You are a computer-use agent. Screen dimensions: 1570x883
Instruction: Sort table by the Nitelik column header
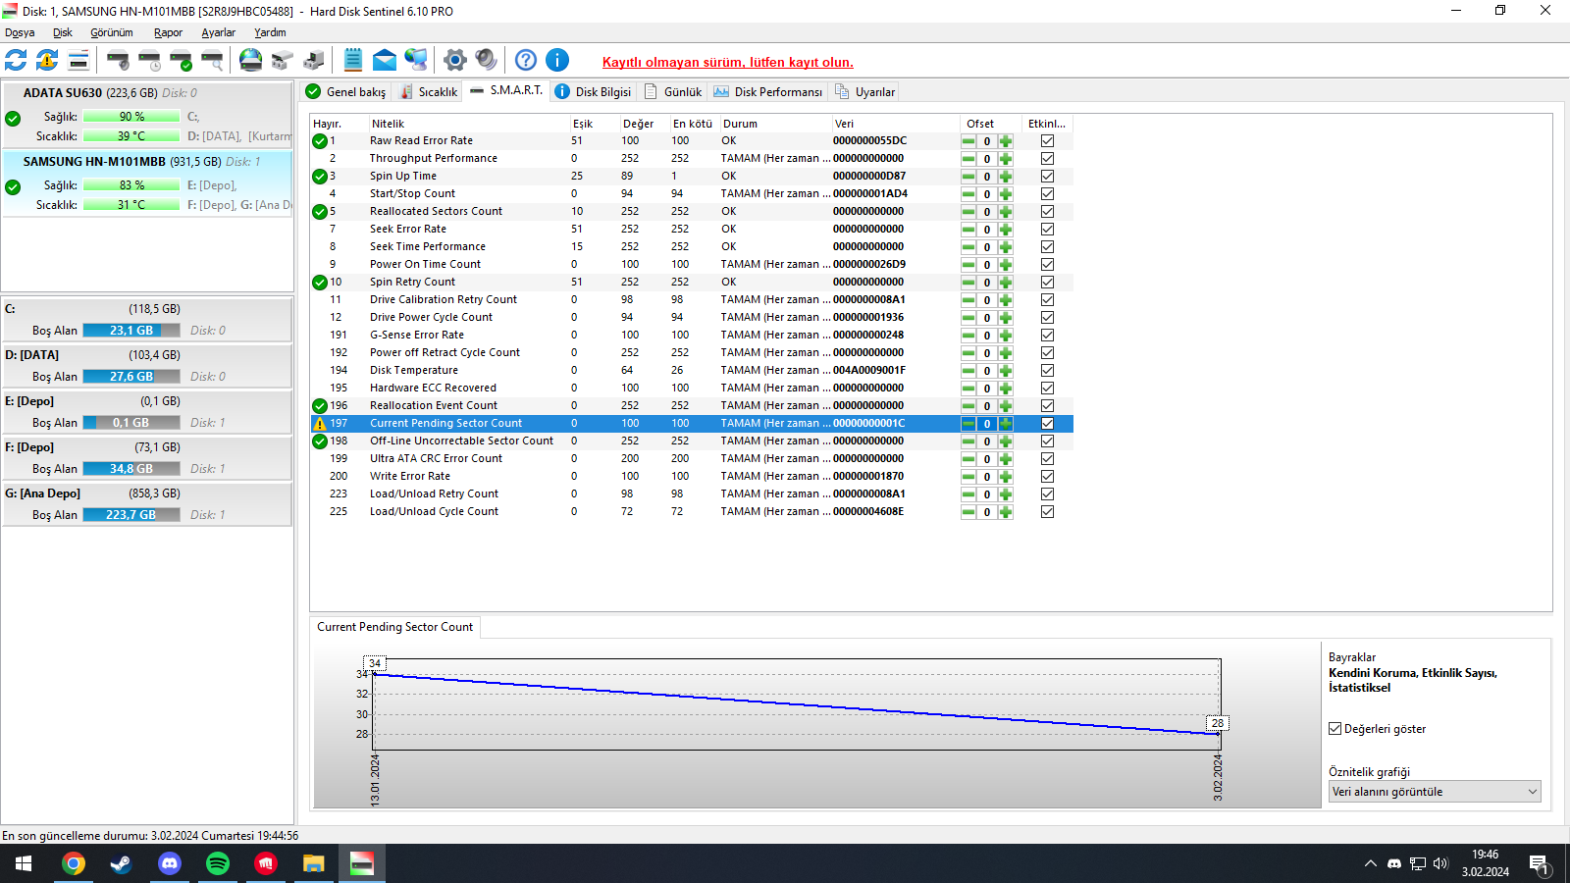click(x=469, y=124)
